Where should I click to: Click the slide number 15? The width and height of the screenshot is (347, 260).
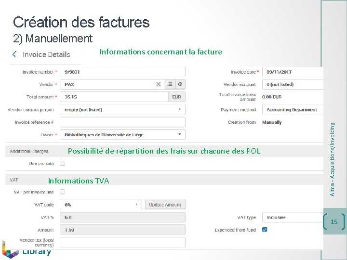[x=334, y=221]
